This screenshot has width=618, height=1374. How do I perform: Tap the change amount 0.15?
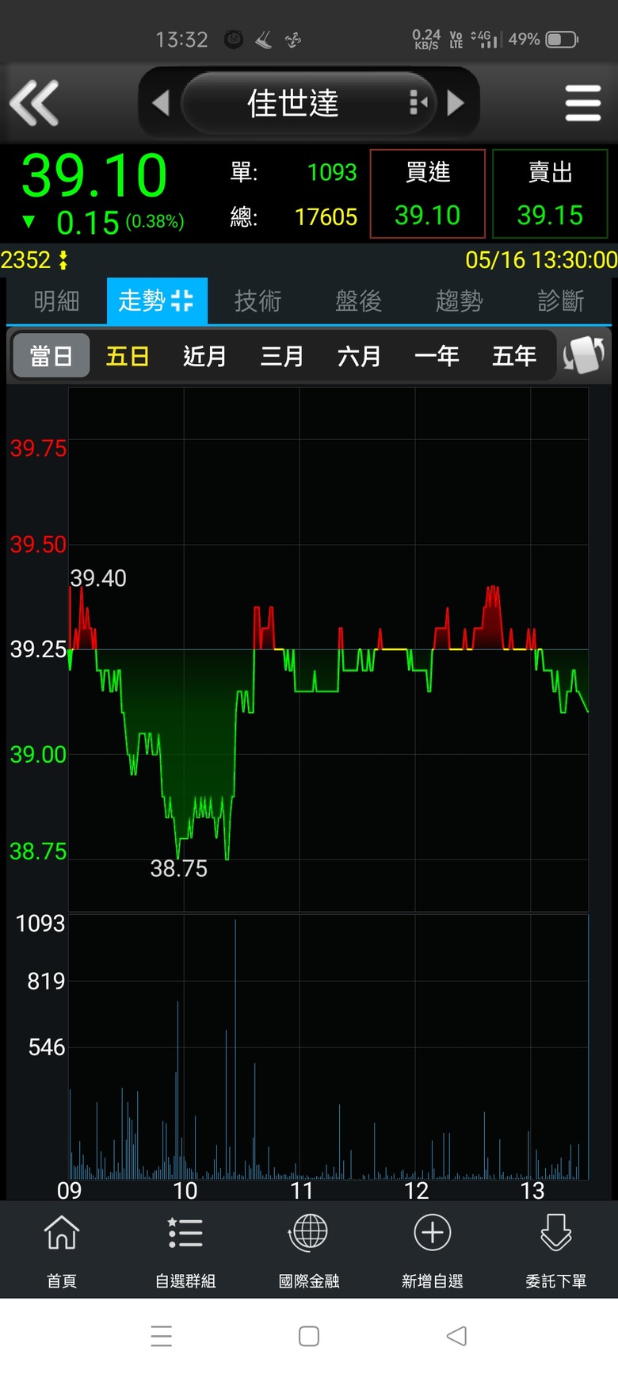[87, 223]
